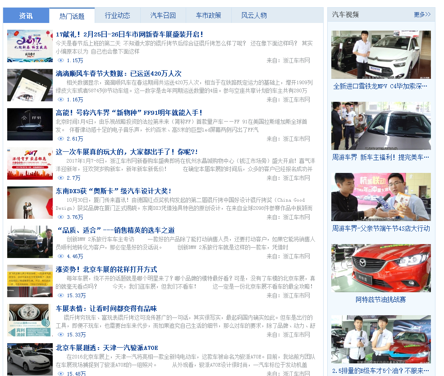This screenshot has height=376, width=444.
Task: Go to the 车市政策 tab
Action: click(209, 16)
